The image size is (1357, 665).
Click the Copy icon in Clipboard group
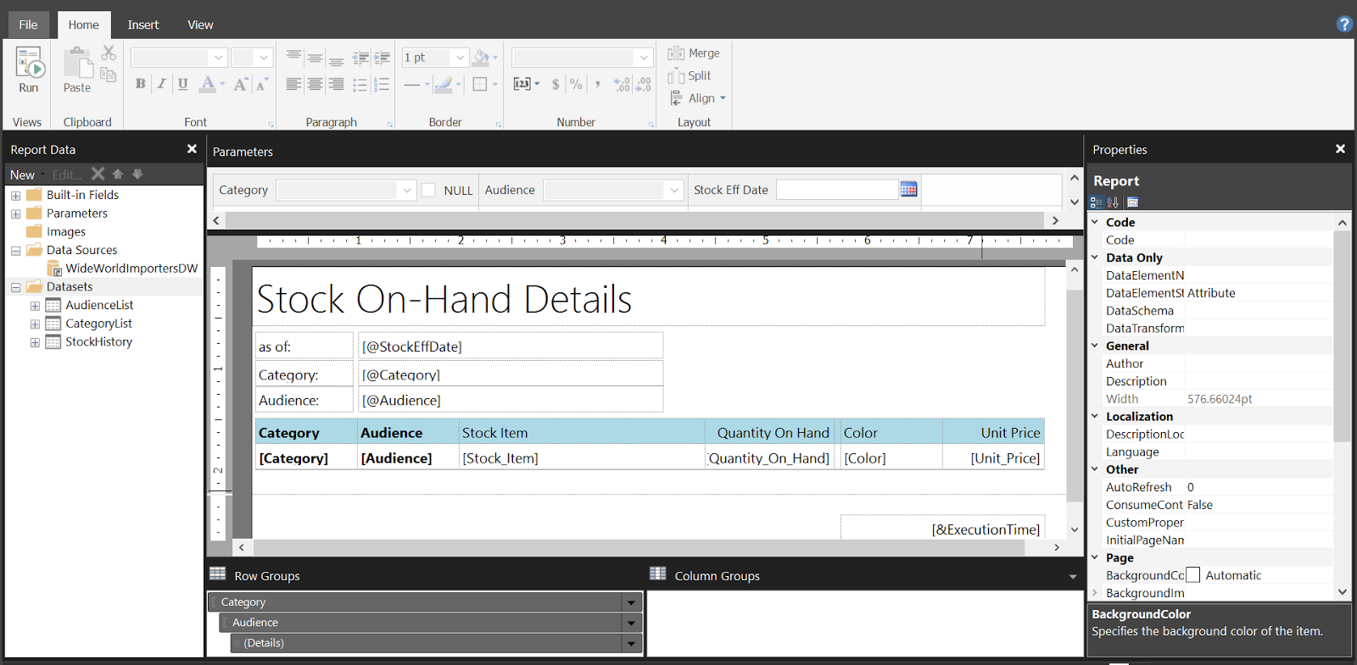[109, 75]
